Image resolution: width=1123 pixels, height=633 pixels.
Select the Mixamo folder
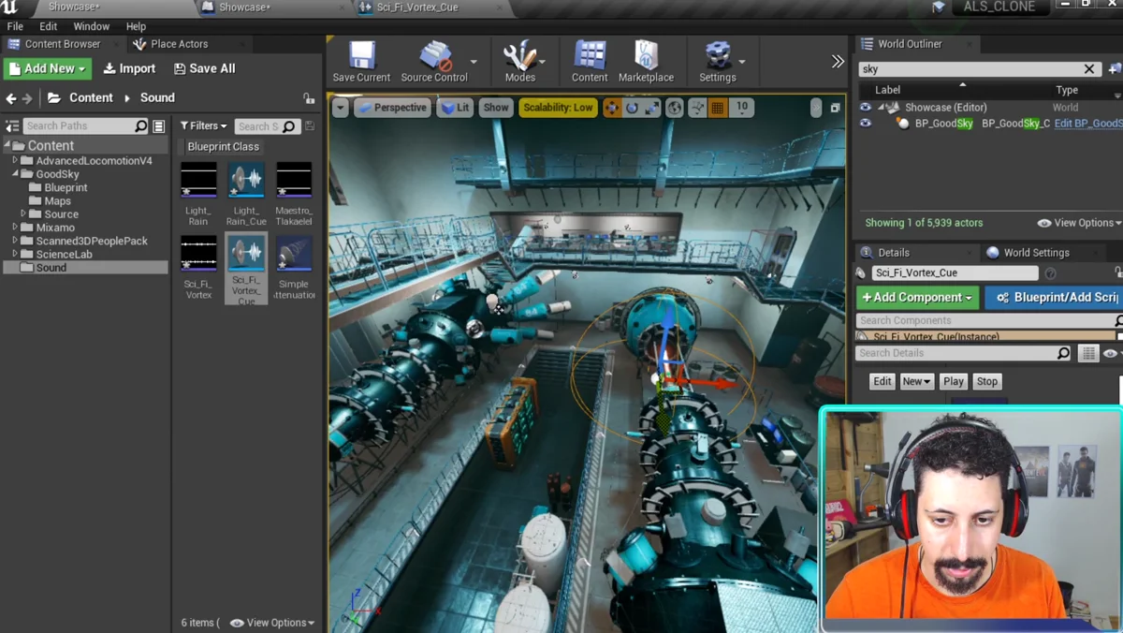[x=48, y=228]
